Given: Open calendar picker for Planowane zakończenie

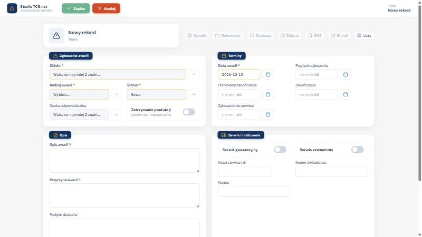Looking at the screenshot, I should coord(268,94).
